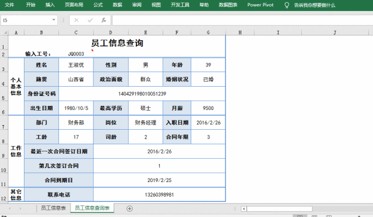The width and height of the screenshot is (373, 217).
Task: Open the 数据 ribbon tab
Action: coord(118,5)
